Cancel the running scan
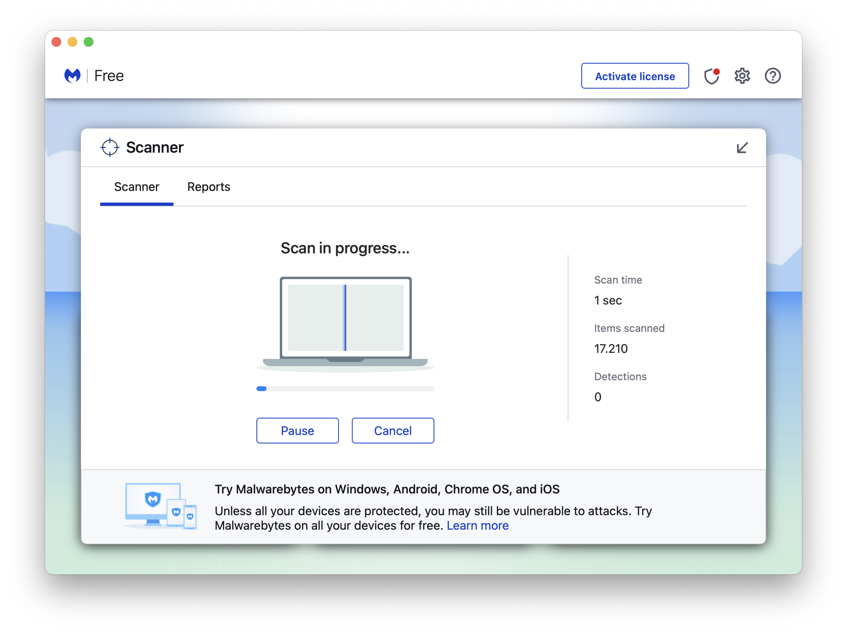The image size is (847, 634). click(393, 431)
